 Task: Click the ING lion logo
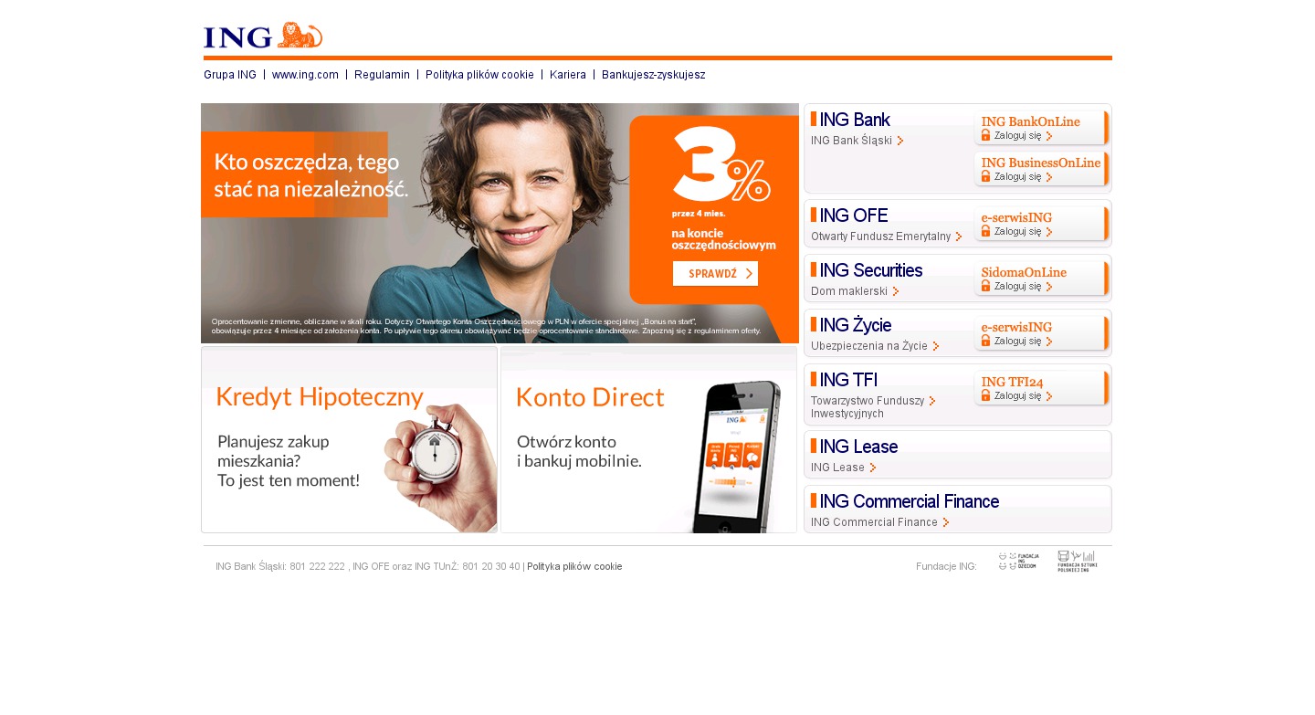(x=263, y=36)
